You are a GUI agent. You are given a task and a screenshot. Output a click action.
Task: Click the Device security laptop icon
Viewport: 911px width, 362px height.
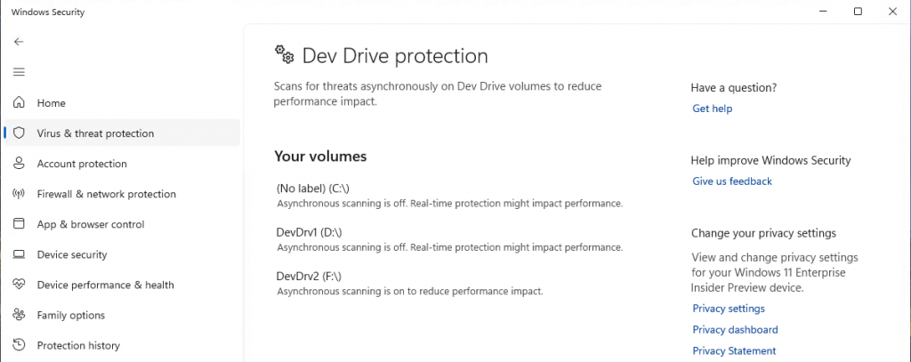coord(19,254)
